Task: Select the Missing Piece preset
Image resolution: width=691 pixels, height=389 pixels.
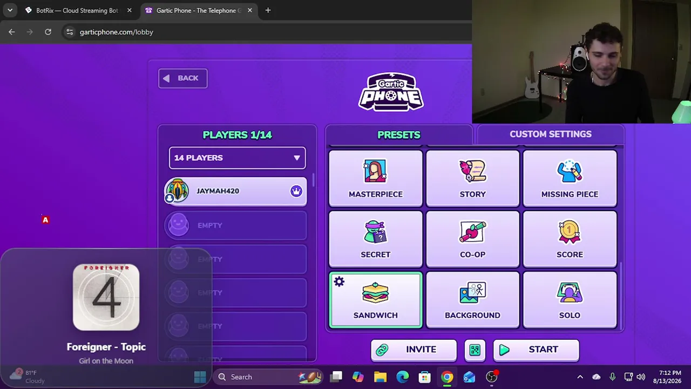Action: pos(570,179)
